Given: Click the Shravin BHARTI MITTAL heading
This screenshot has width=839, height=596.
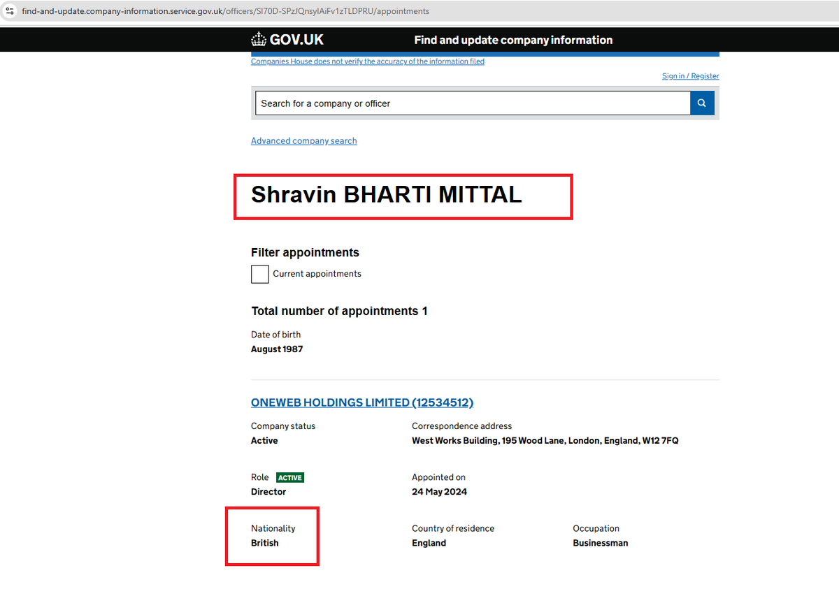Looking at the screenshot, I should (387, 194).
